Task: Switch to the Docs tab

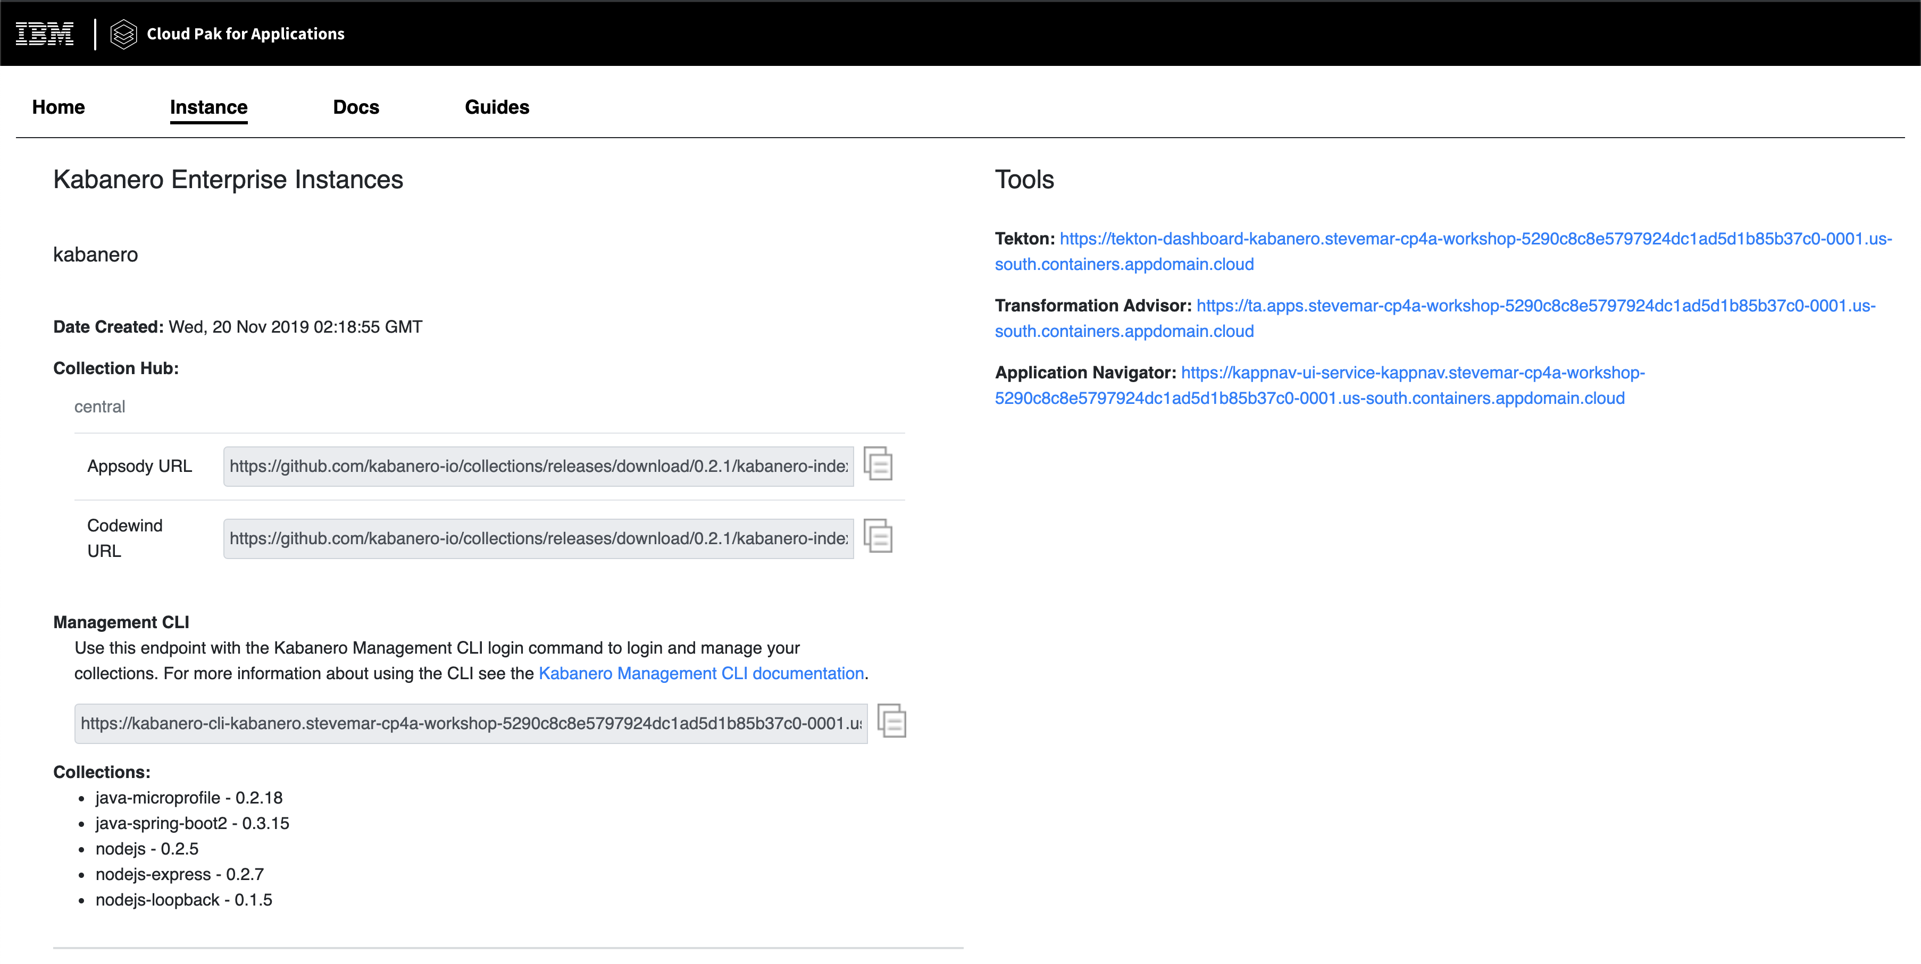Action: click(356, 107)
